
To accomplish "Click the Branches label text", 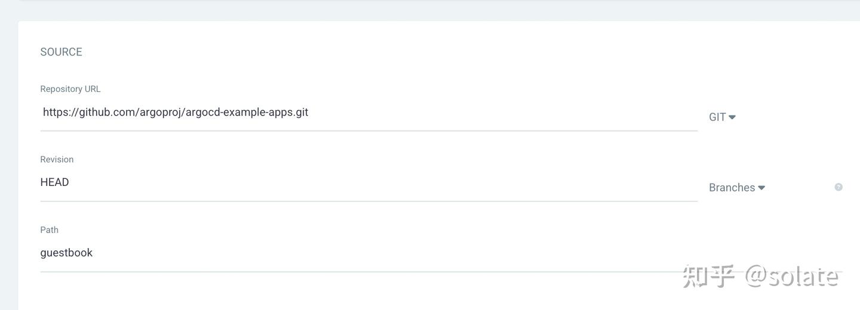I will pyautogui.click(x=732, y=188).
